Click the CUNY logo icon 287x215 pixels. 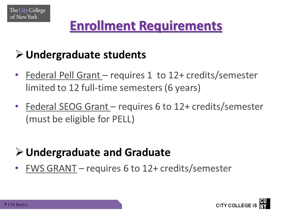(x=265, y=204)
